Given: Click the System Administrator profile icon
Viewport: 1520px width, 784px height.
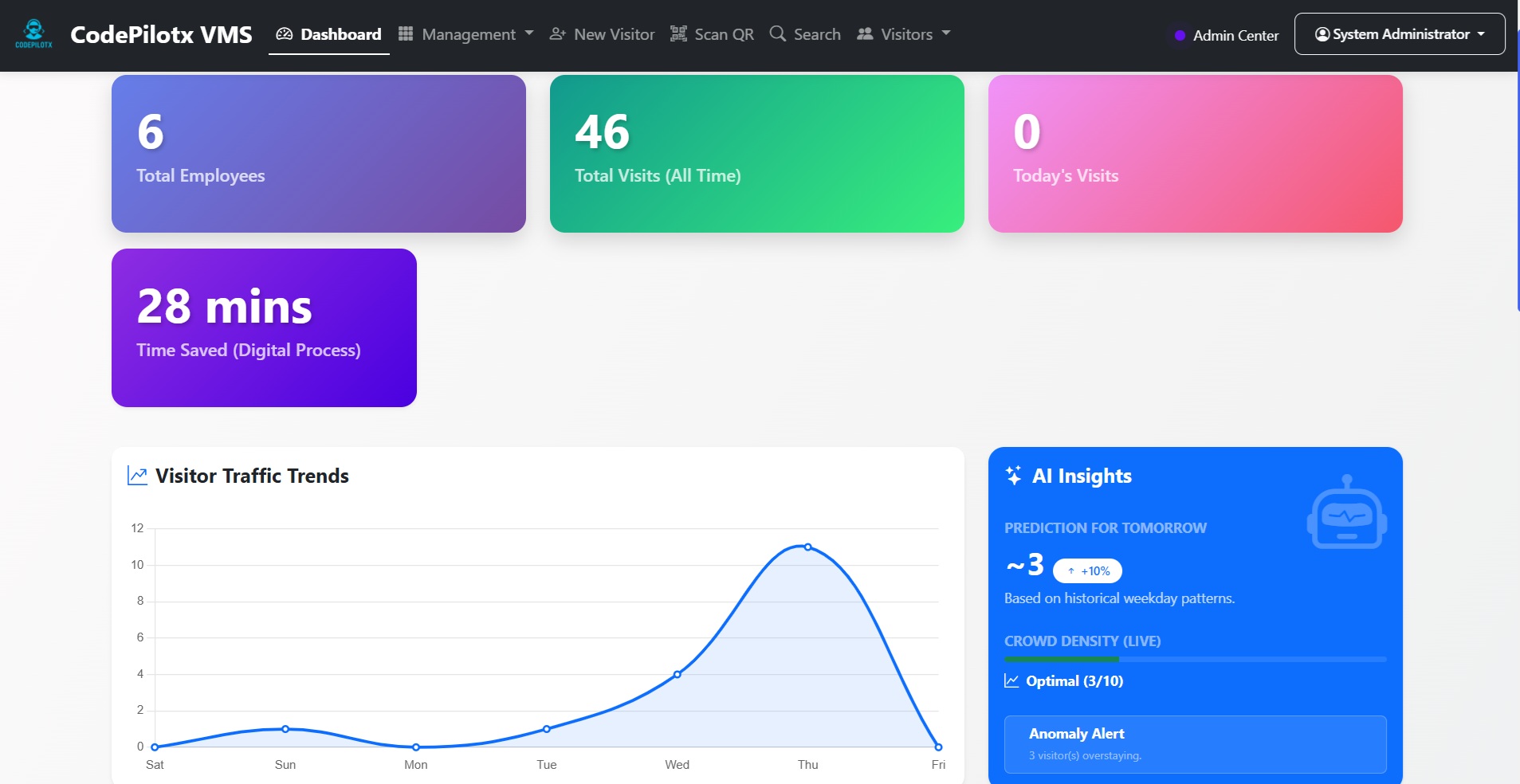Looking at the screenshot, I should [1322, 33].
